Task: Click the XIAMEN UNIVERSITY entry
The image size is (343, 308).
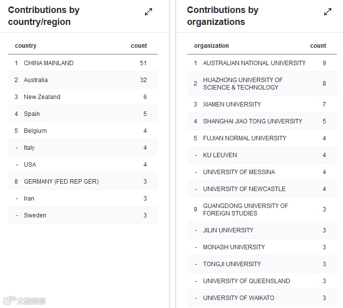Action: 232,104
